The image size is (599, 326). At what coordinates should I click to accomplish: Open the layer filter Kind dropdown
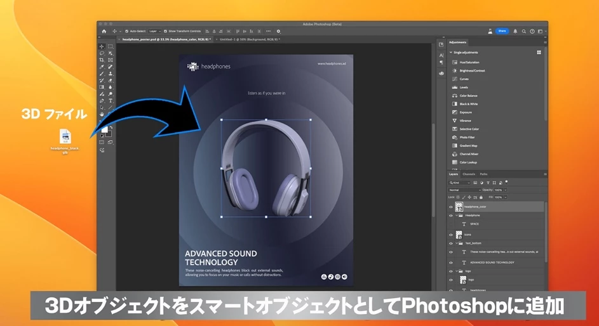[x=460, y=183]
